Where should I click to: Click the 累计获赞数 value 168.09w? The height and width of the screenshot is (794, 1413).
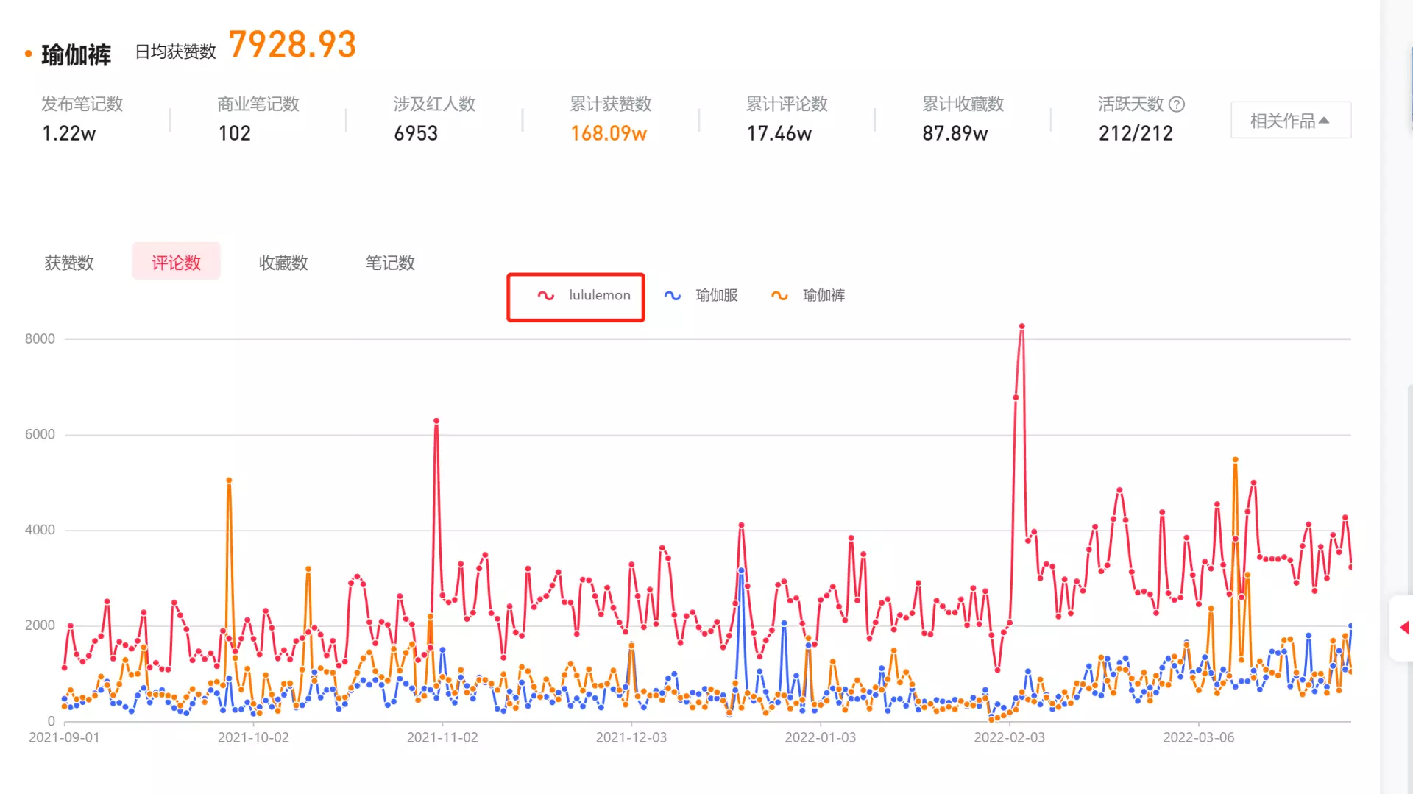tap(609, 133)
